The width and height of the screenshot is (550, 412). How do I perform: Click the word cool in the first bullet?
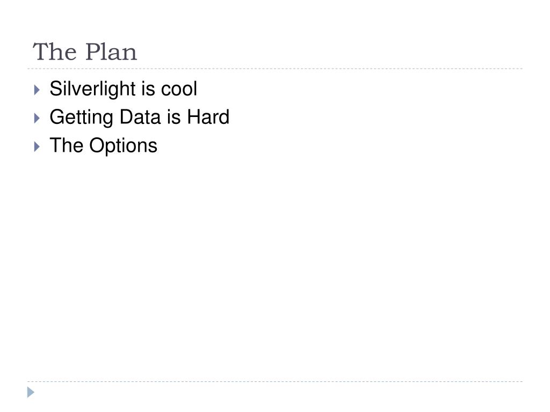point(179,89)
